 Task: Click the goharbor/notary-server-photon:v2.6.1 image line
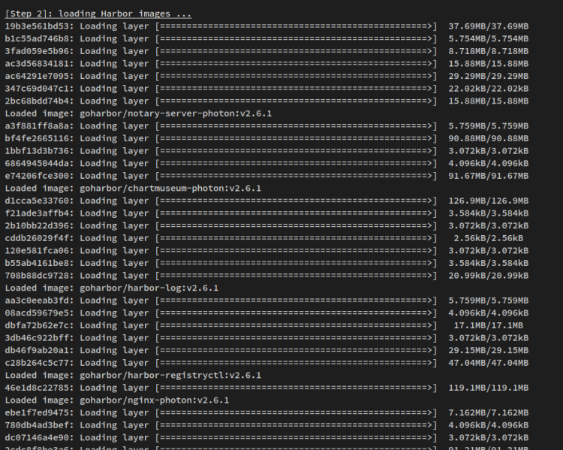(139, 113)
